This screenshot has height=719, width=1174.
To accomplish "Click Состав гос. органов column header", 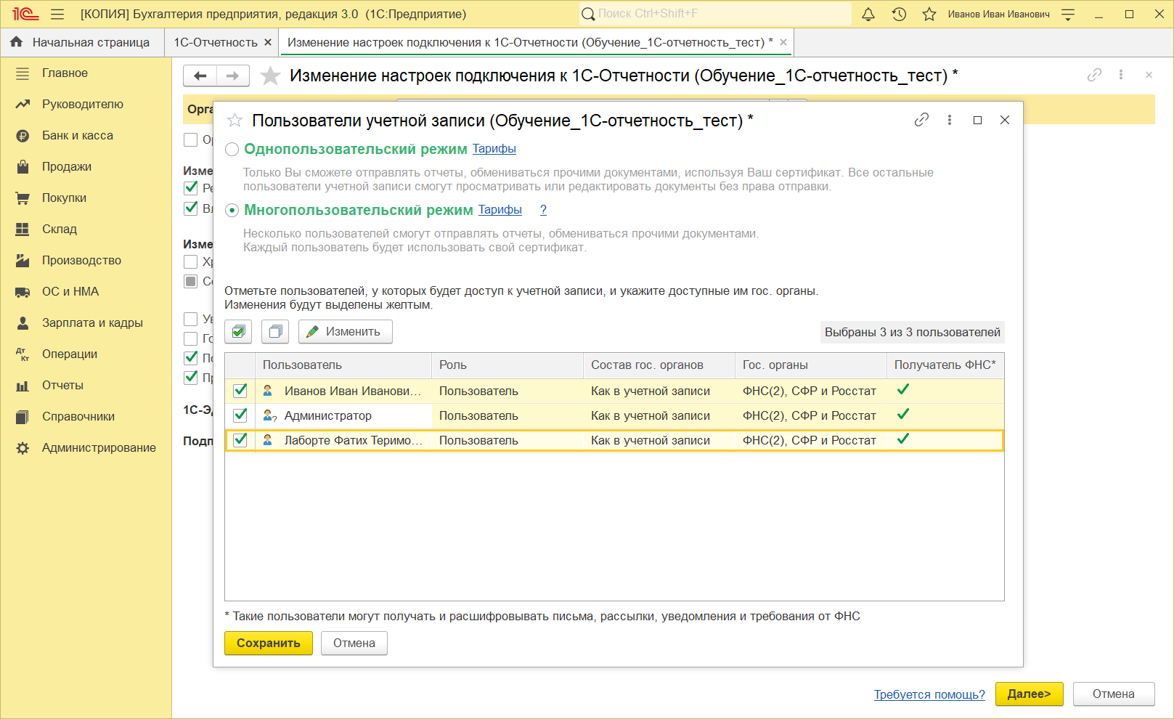I will click(659, 365).
